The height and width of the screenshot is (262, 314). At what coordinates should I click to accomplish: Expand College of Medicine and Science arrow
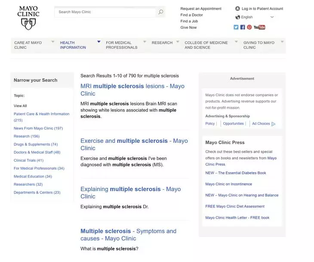236,42
